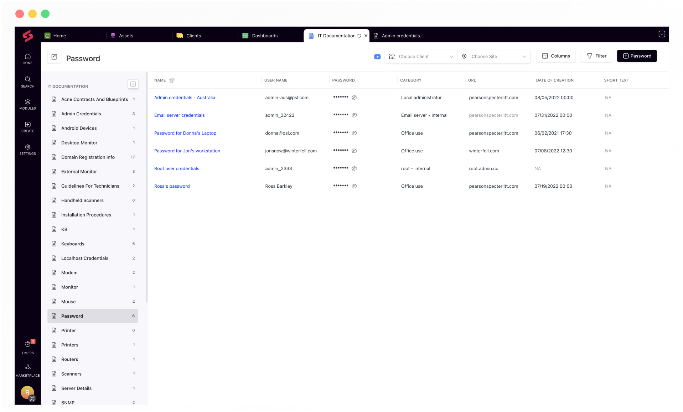Show password for Root user credentials
Viewport: 683px width, 412px height.
click(354, 168)
